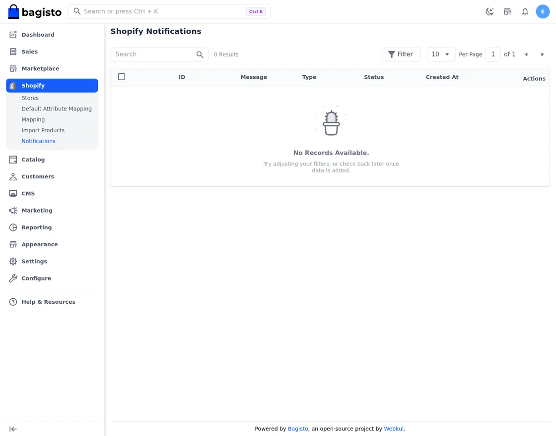556x436 pixels.
Task: Click the '0 Results' count text
Action: 226,54
